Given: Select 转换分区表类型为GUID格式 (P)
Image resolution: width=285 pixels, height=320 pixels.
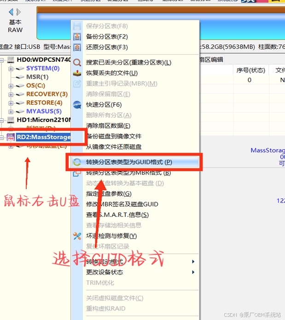Looking at the screenshot, I should click(135, 162).
